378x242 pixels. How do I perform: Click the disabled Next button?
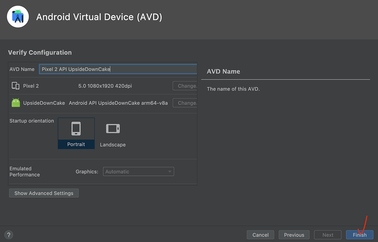click(x=328, y=235)
